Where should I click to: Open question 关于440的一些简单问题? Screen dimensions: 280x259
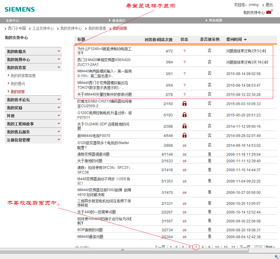point(97,212)
